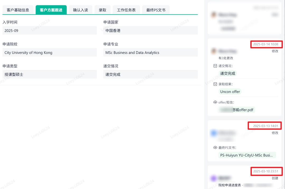
Task: Click the Uncon offer tag
Action: (x=230, y=92)
